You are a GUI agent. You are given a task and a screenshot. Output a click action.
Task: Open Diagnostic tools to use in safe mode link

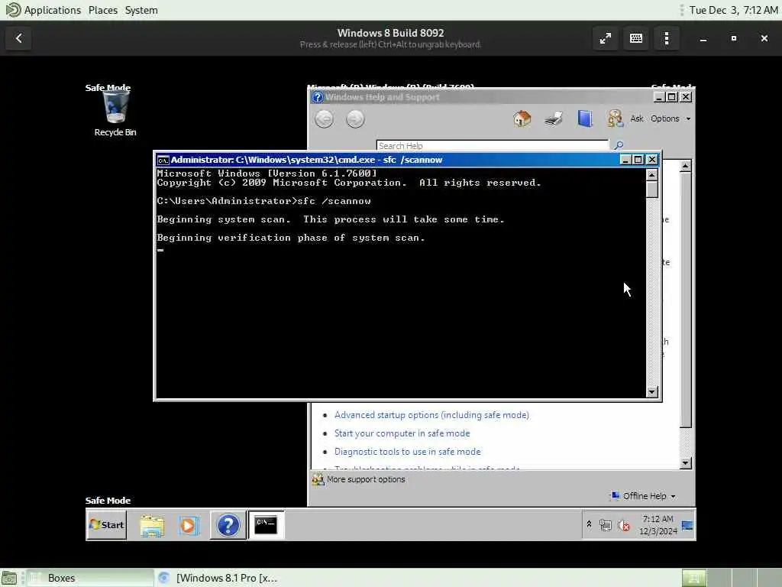coord(408,452)
